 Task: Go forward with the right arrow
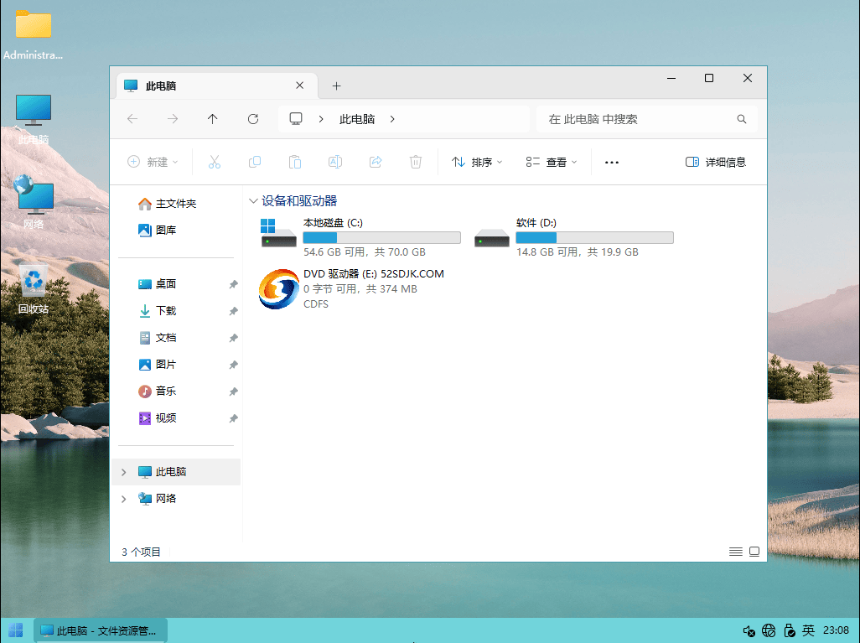click(173, 119)
